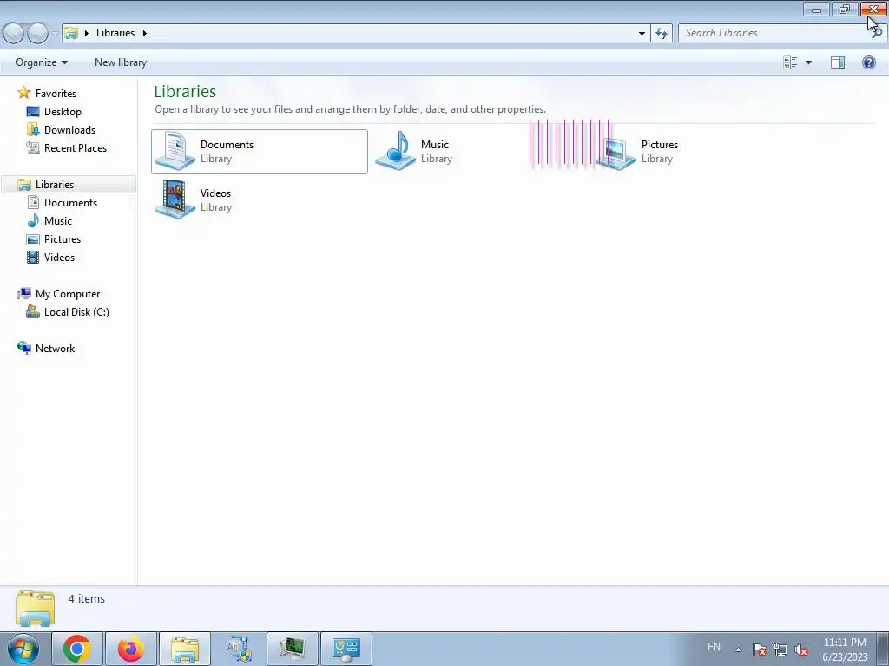Open recent pages dropdown near Back button
The width and height of the screenshot is (889, 666).
pos(55,33)
